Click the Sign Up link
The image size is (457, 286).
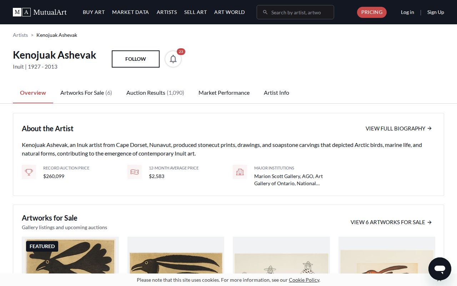(x=436, y=12)
